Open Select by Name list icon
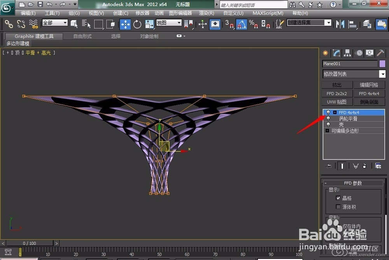Image resolution: width=389 pixels, height=260 pixels. pyautogui.click(x=86, y=24)
